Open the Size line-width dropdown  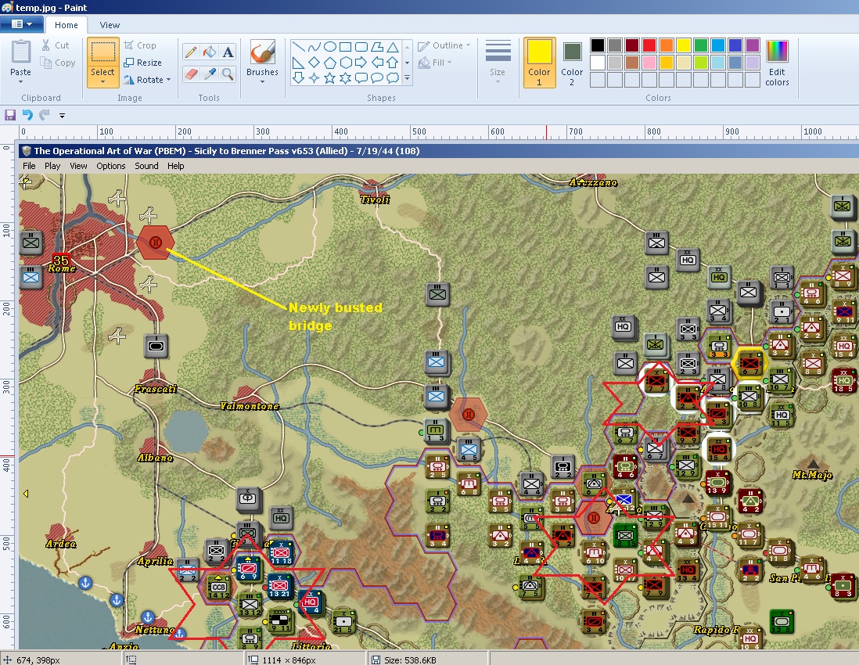click(498, 63)
